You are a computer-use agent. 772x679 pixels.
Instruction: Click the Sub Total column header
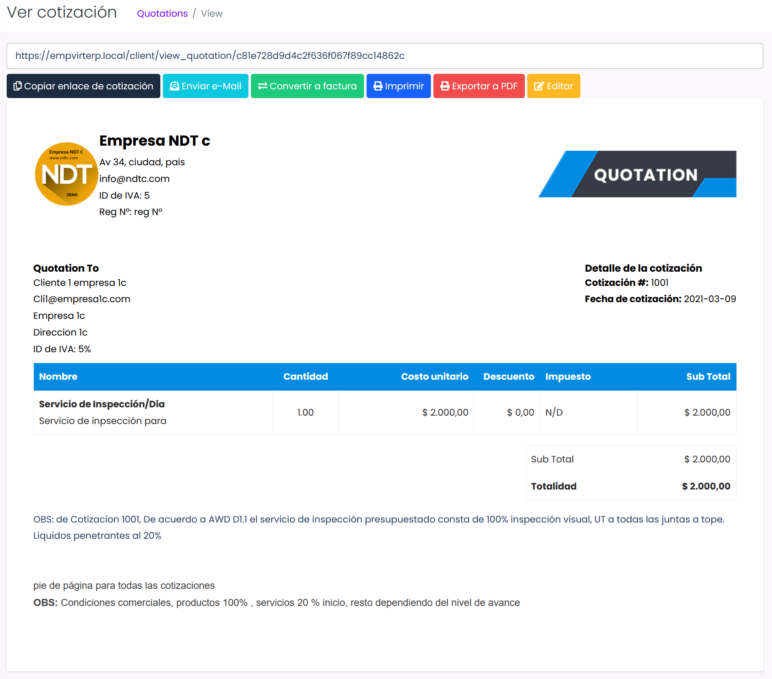pos(708,376)
